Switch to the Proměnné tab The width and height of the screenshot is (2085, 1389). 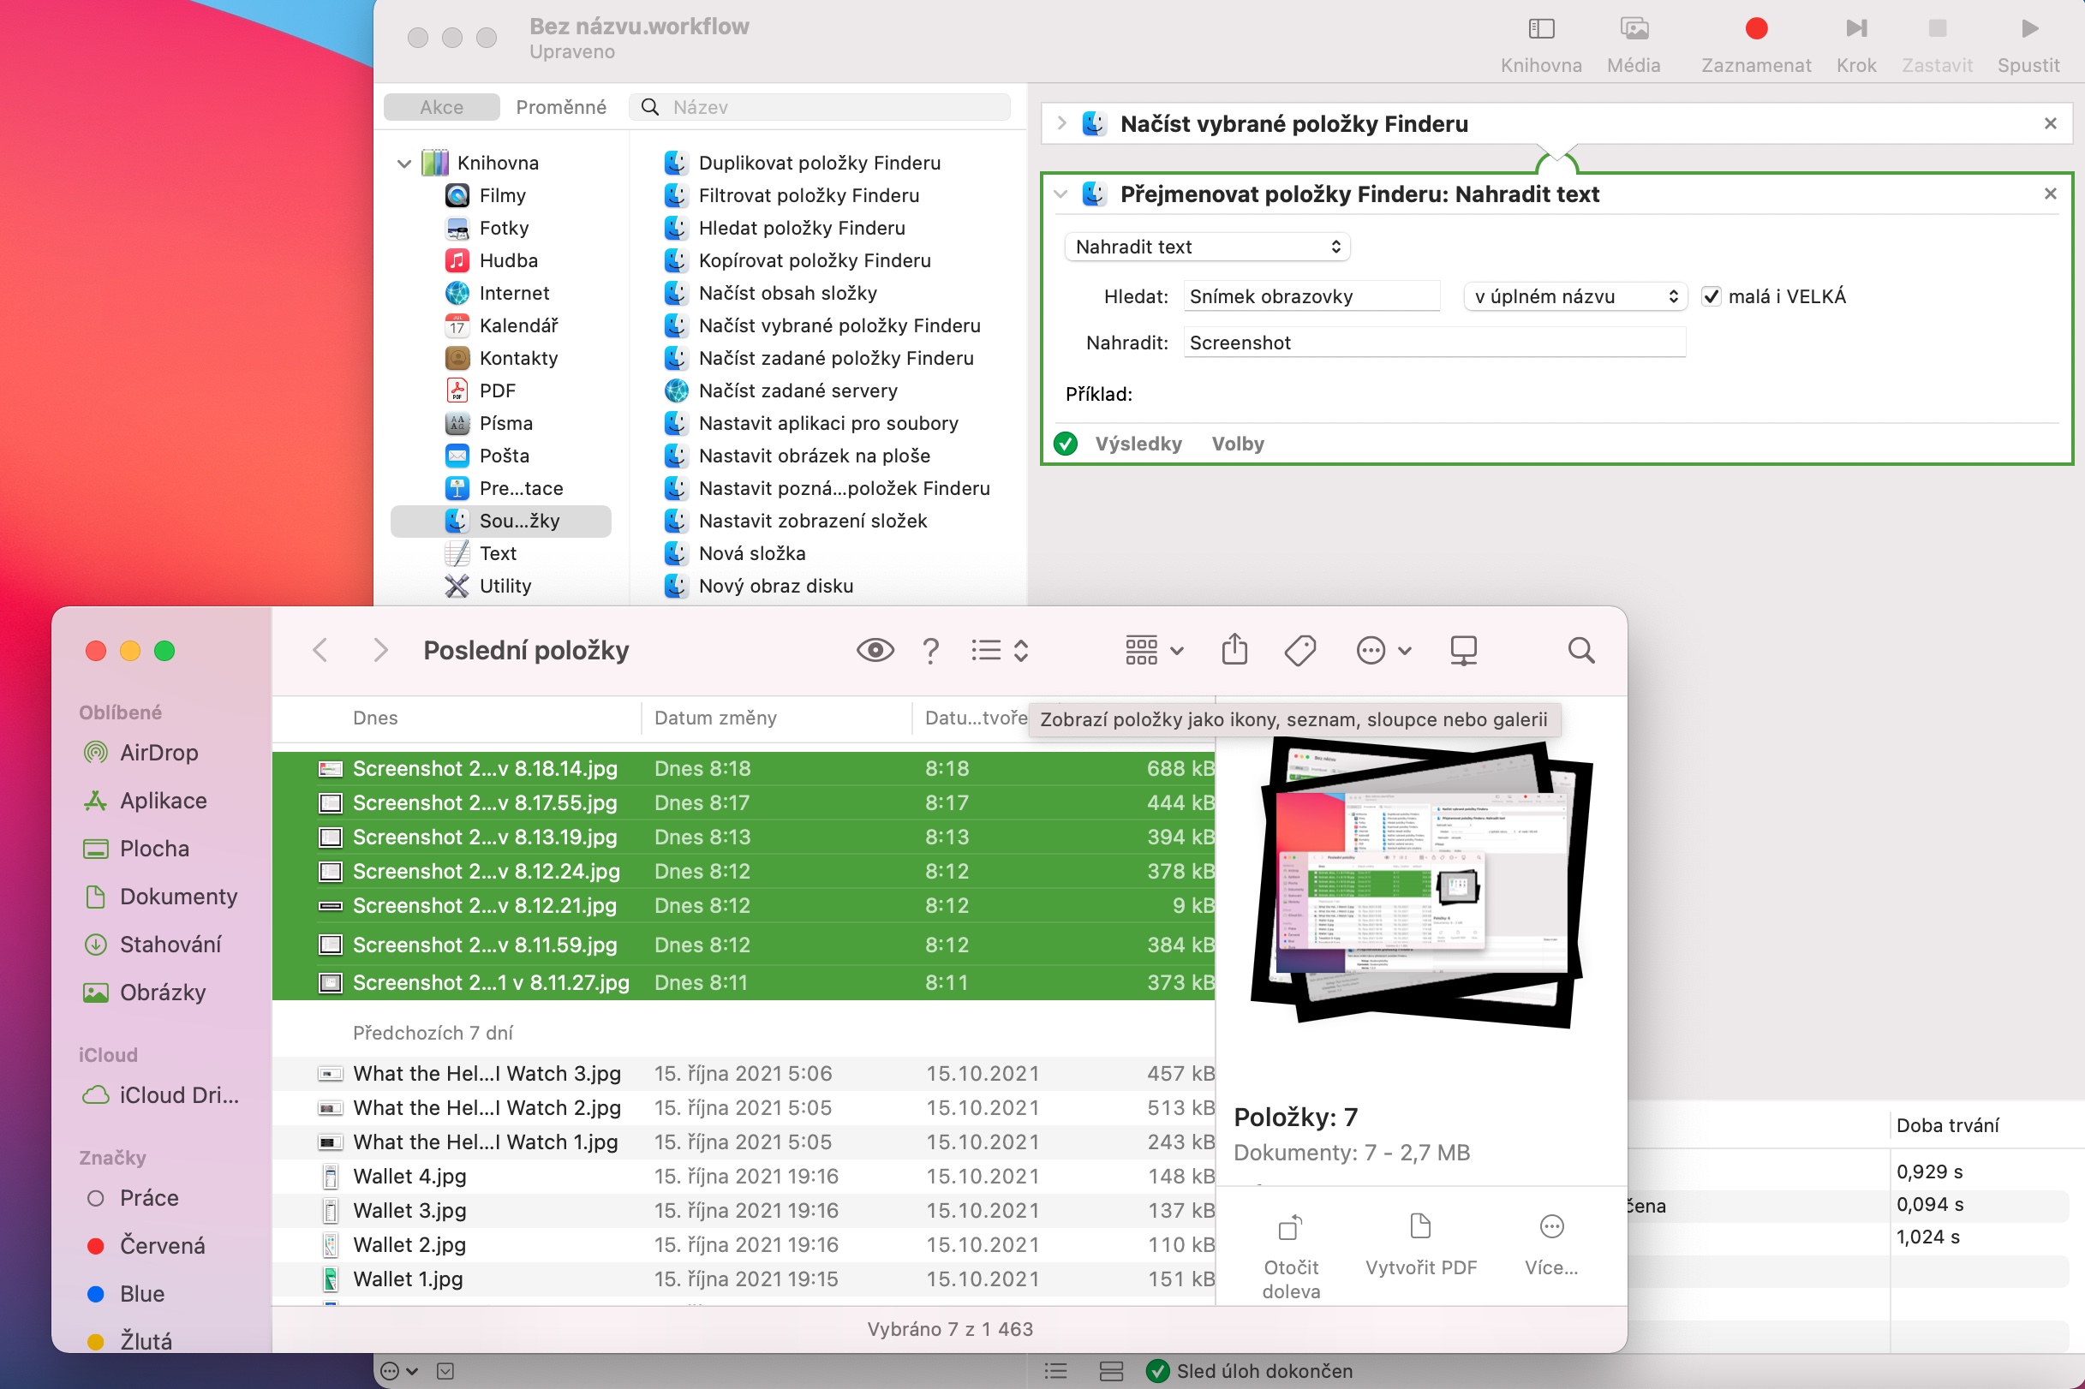click(561, 107)
